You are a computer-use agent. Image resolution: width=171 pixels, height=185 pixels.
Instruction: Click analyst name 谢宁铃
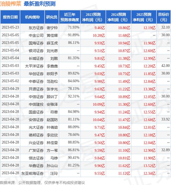tap(52, 28)
